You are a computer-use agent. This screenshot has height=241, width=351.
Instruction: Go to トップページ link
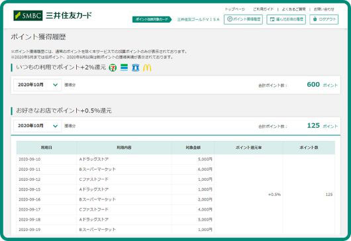pyautogui.click(x=235, y=9)
